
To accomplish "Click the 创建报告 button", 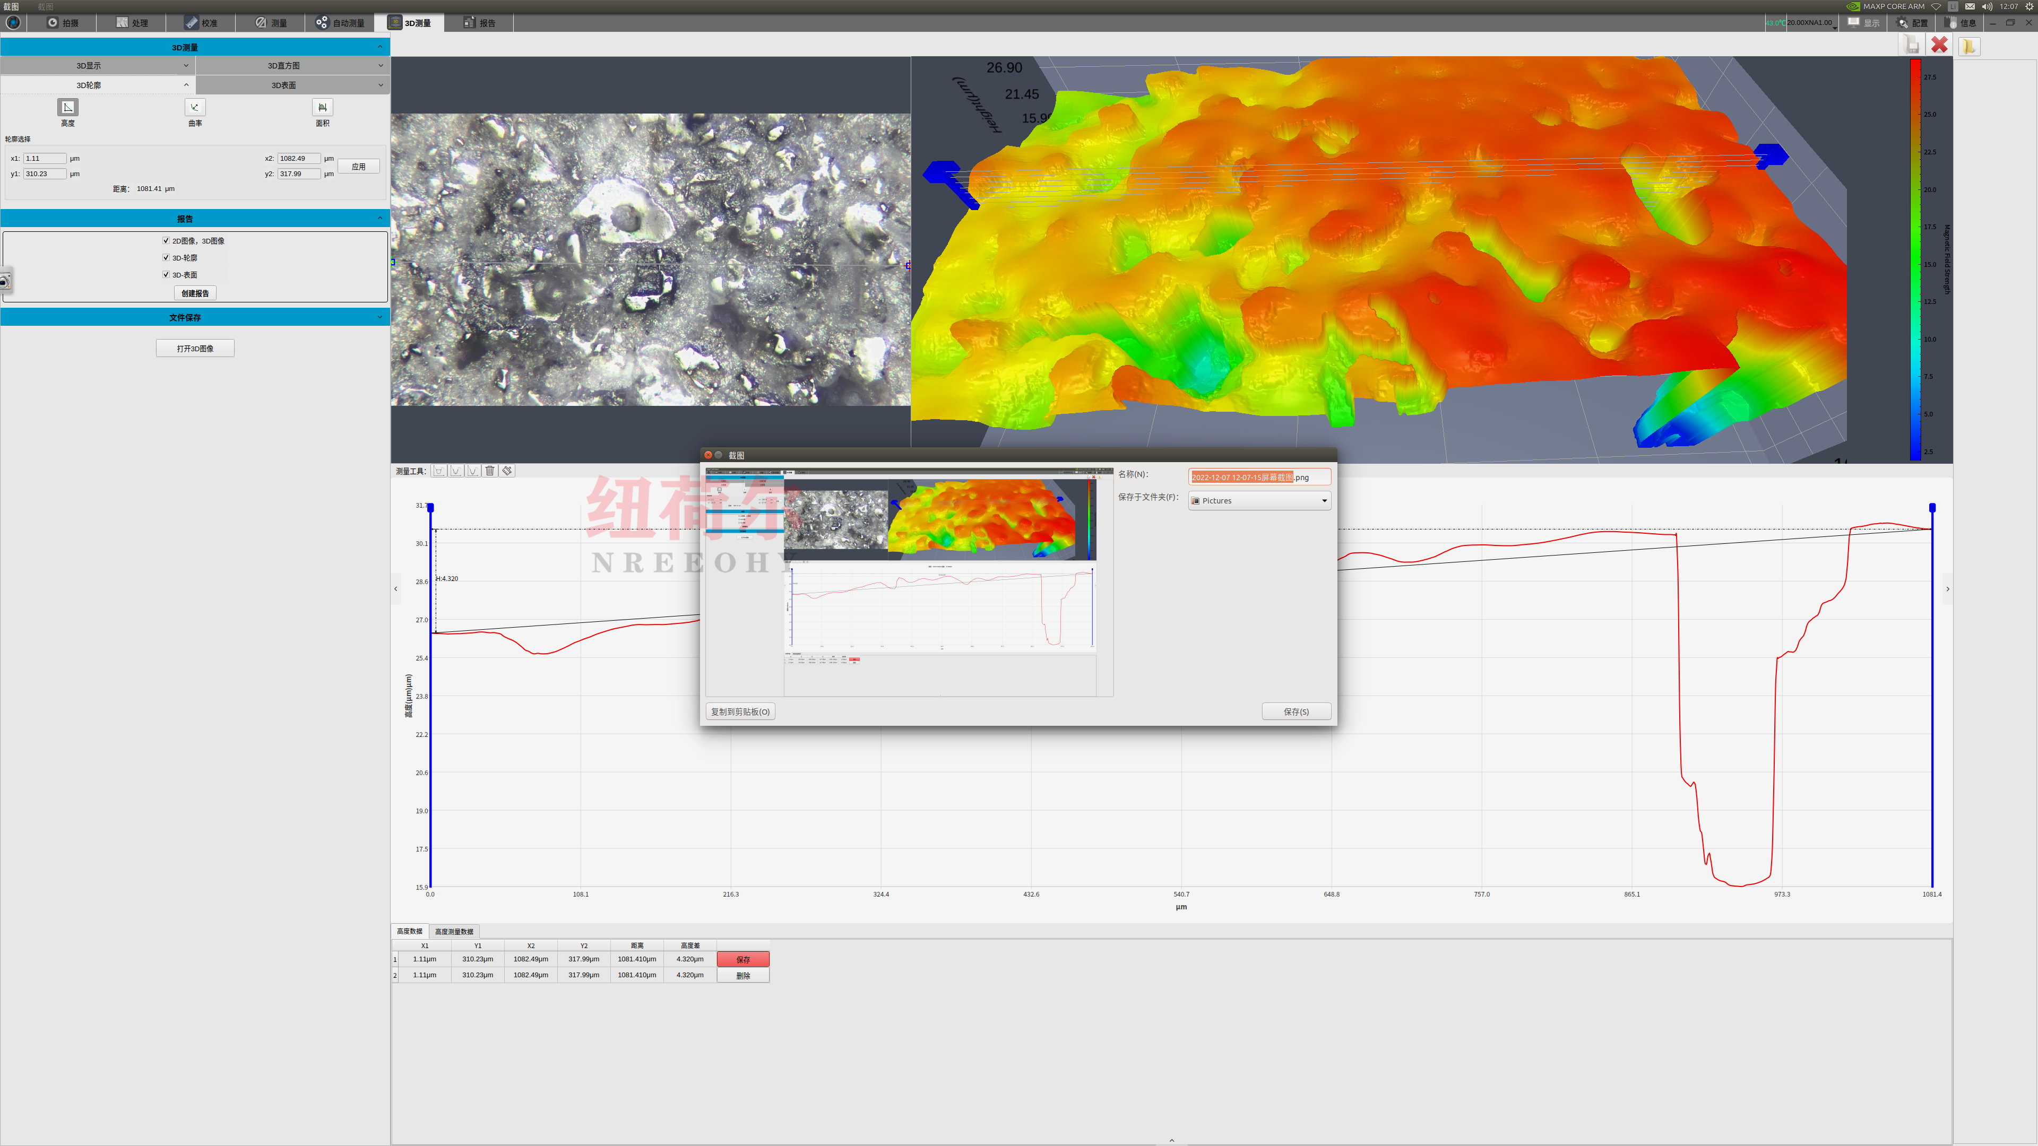I will (x=195, y=293).
